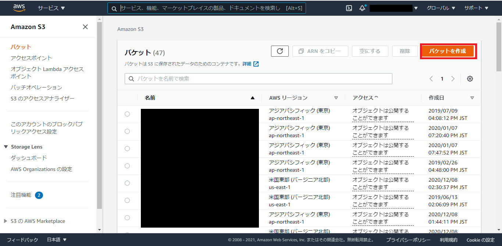Click the Amazon S3 breadcrumb

(x=131, y=29)
